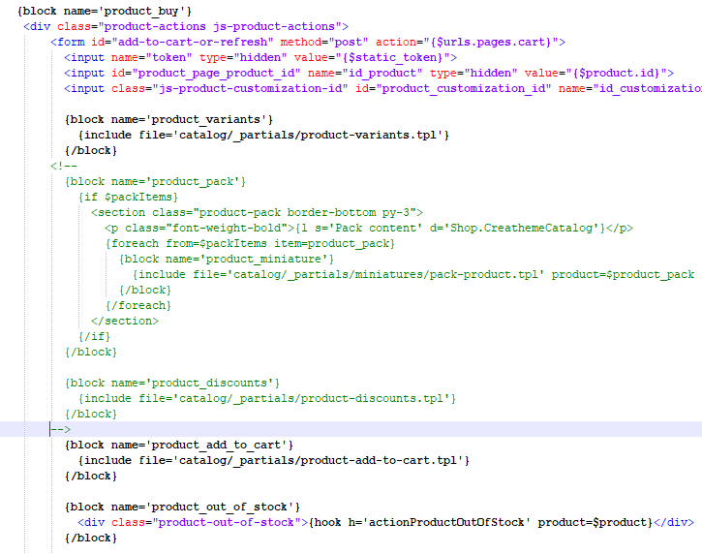
Task: Click the include pack-product.tpl line
Action: tap(413, 274)
